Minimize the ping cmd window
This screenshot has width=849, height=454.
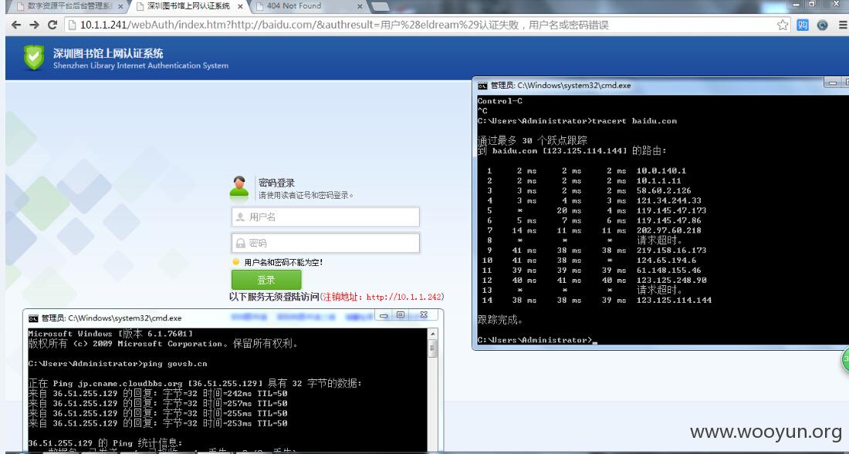tap(384, 315)
